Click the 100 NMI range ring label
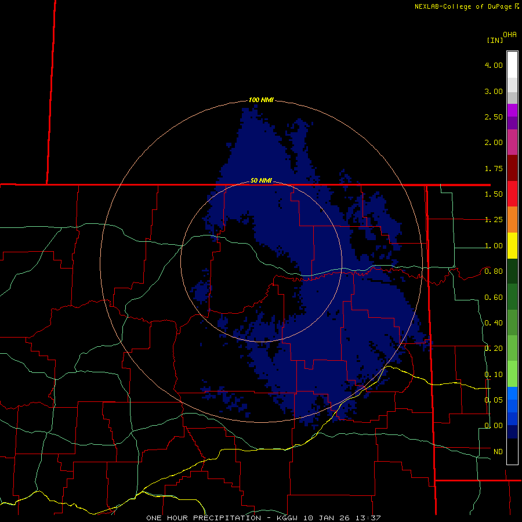Image resolution: width=522 pixels, height=522 pixels. pos(261,100)
